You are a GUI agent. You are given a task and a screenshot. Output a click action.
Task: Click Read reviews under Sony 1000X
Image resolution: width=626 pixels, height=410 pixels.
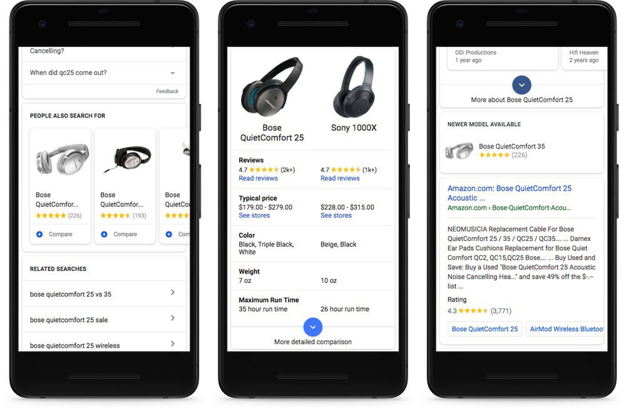(340, 178)
